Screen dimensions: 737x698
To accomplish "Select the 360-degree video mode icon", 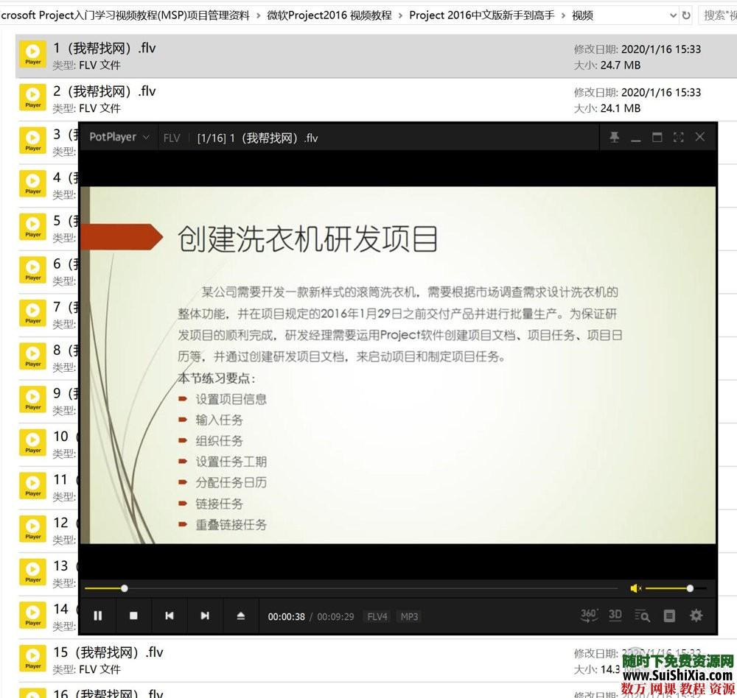I will coord(587,616).
